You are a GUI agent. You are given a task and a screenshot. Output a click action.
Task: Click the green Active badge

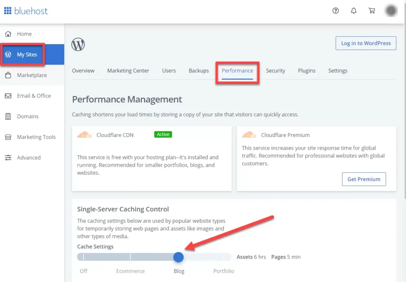coord(163,135)
